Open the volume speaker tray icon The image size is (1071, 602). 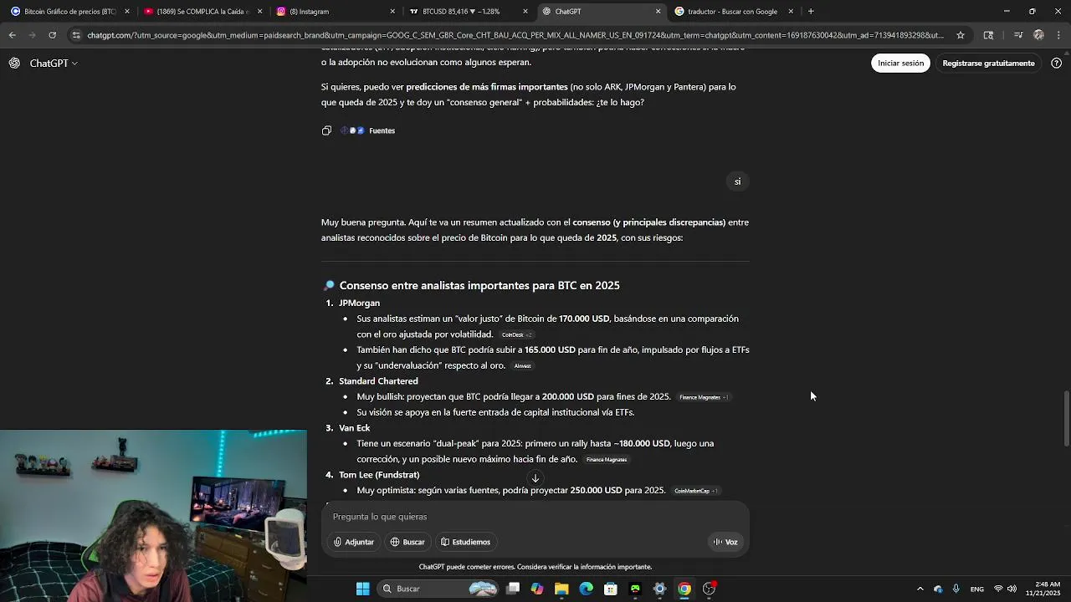click(x=1012, y=589)
